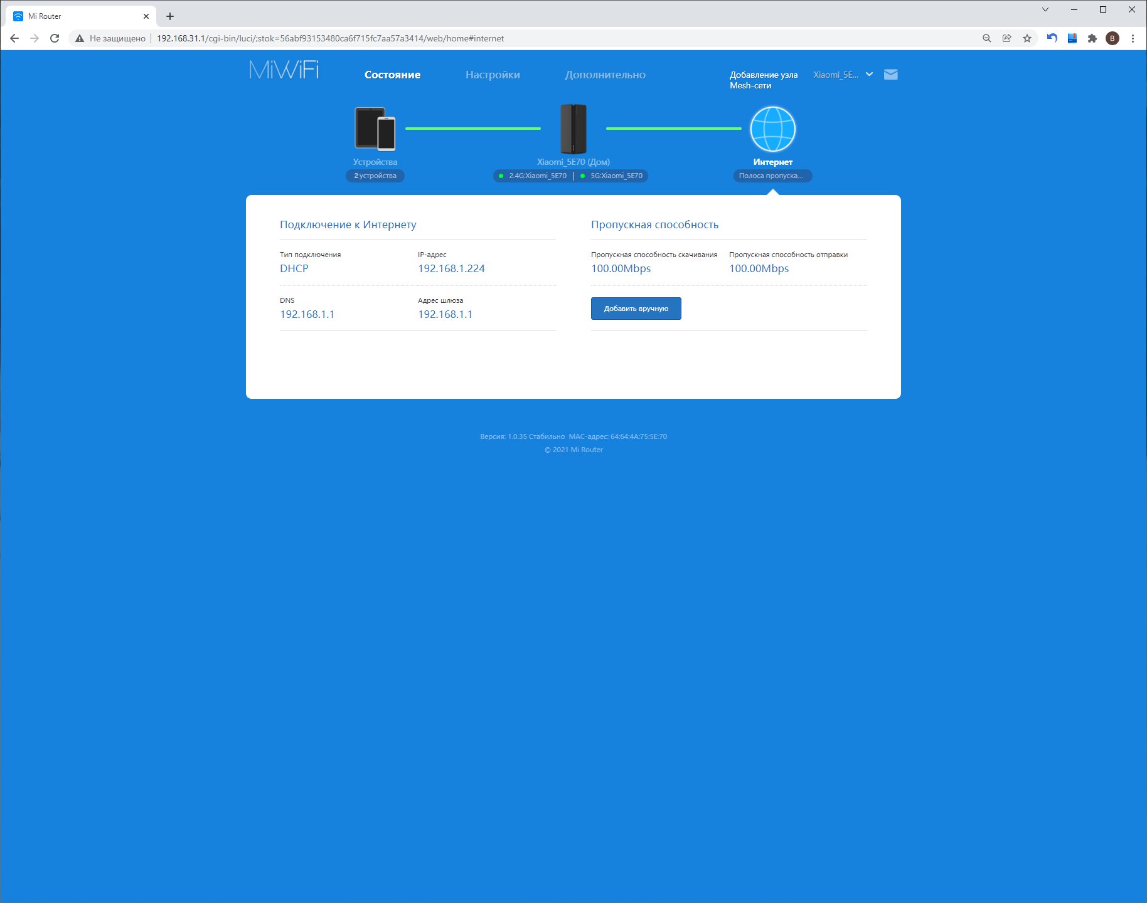This screenshot has width=1147, height=903.
Task: Click the '2 устройства' badge
Action: click(x=375, y=176)
